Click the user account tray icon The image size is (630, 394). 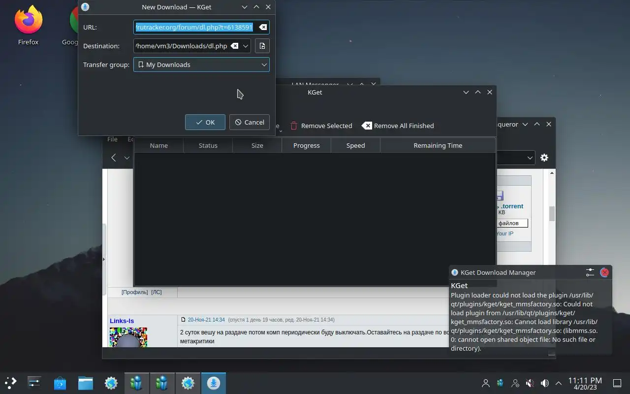(x=486, y=383)
